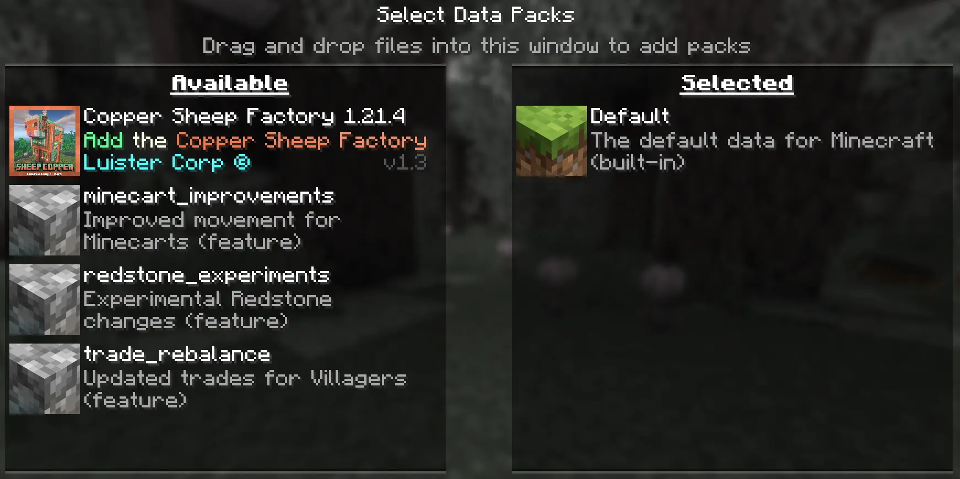
Task: Click the Copper Sheep Factory pack icon
Action: (45, 141)
